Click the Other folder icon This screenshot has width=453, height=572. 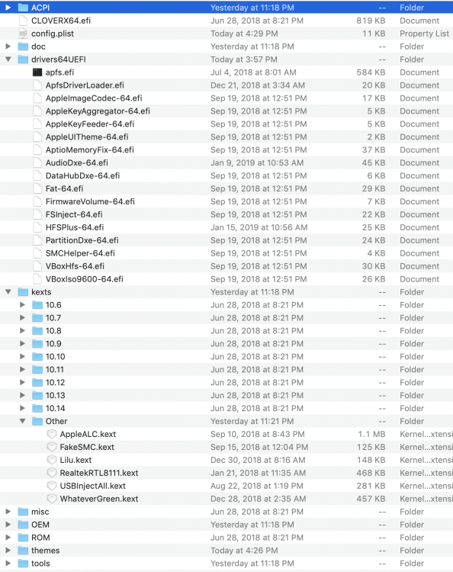pyautogui.click(x=37, y=421)
